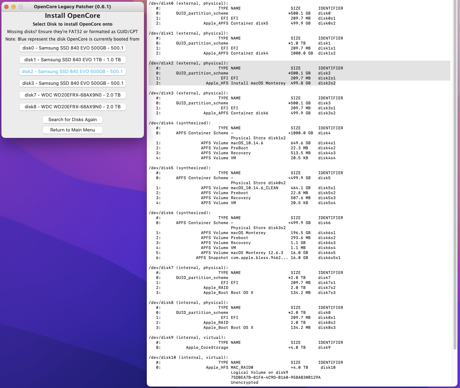Click the /dev/disk6 (synthesized) header

180,213
